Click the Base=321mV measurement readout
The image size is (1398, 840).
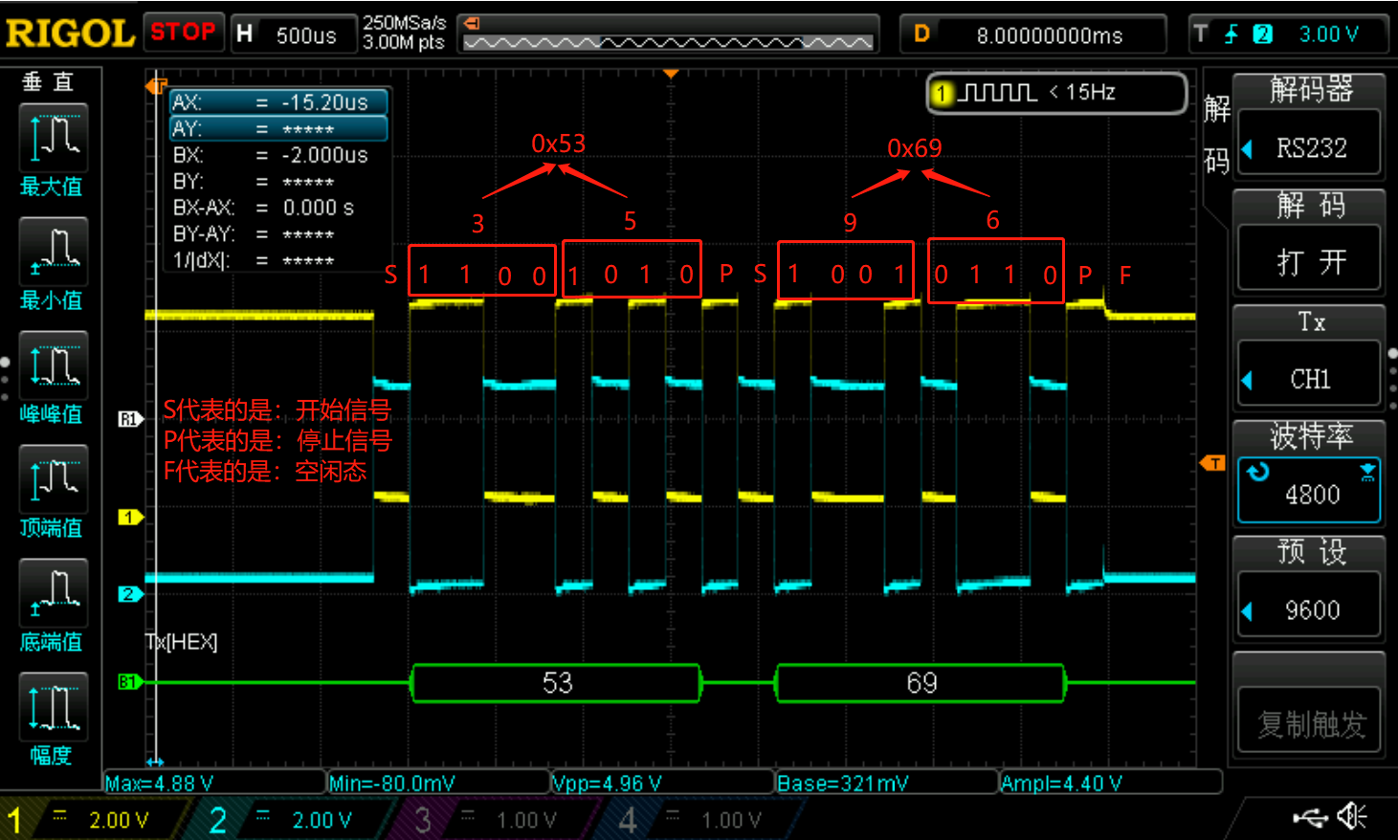click(x=886, y=783)
